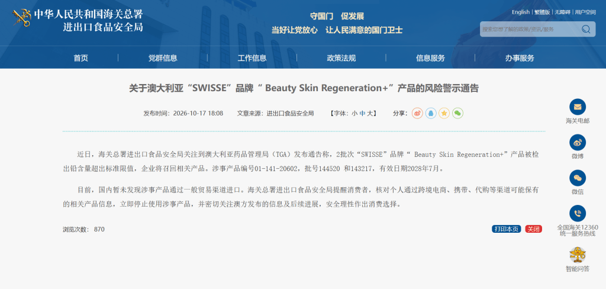Click the 海关电邮 text label

pos(578,121)
